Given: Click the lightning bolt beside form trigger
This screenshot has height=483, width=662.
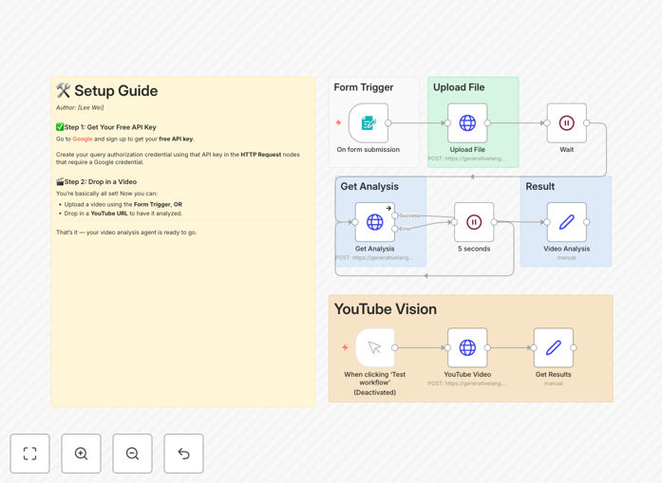Looking at the screenshot, I should point(339,122).
